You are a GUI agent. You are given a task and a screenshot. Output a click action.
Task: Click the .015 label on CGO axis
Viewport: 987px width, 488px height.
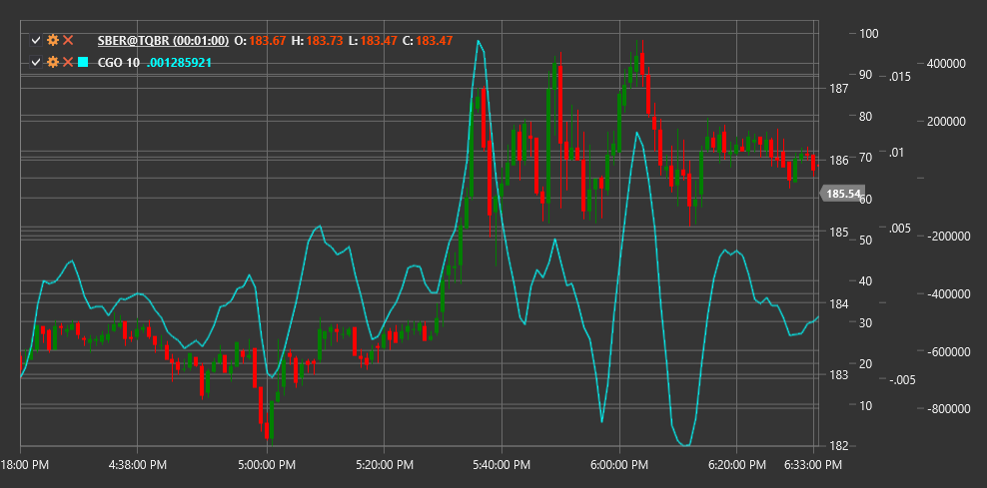[x=899, y=77]
